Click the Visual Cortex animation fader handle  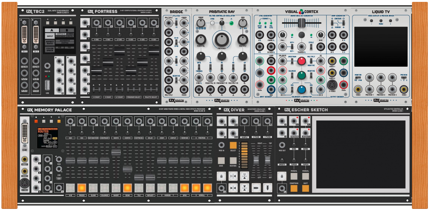point(301,23)
